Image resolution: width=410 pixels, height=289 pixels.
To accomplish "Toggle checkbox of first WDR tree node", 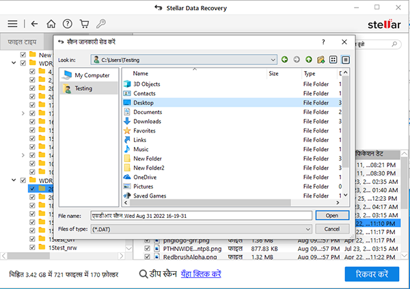I will pyautogui.click(x=23, y=63).
